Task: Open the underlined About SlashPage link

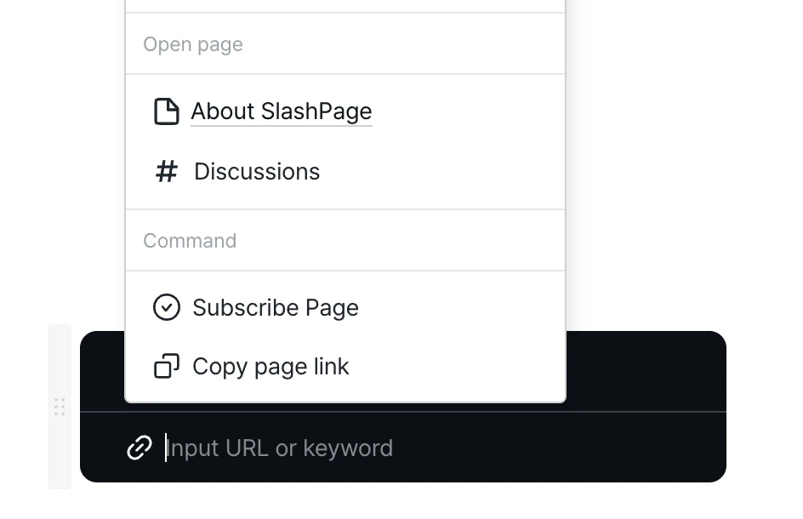Action: [x=282, y=111]
